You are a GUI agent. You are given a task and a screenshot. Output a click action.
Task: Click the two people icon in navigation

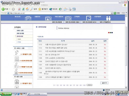point(108,18)
